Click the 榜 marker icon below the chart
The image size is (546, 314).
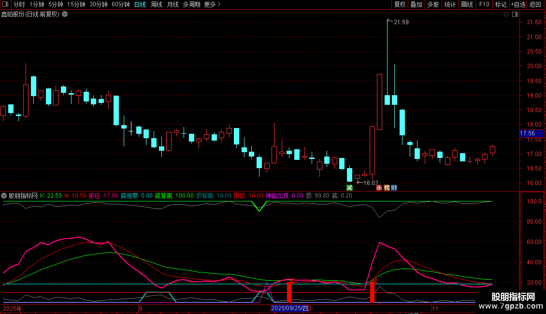[387, 187]
